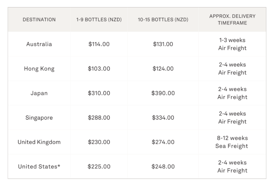Click the 1-3 weeks Air Freight cell
The height and width of the screenshot is (186, 274).
coord(232,44)
